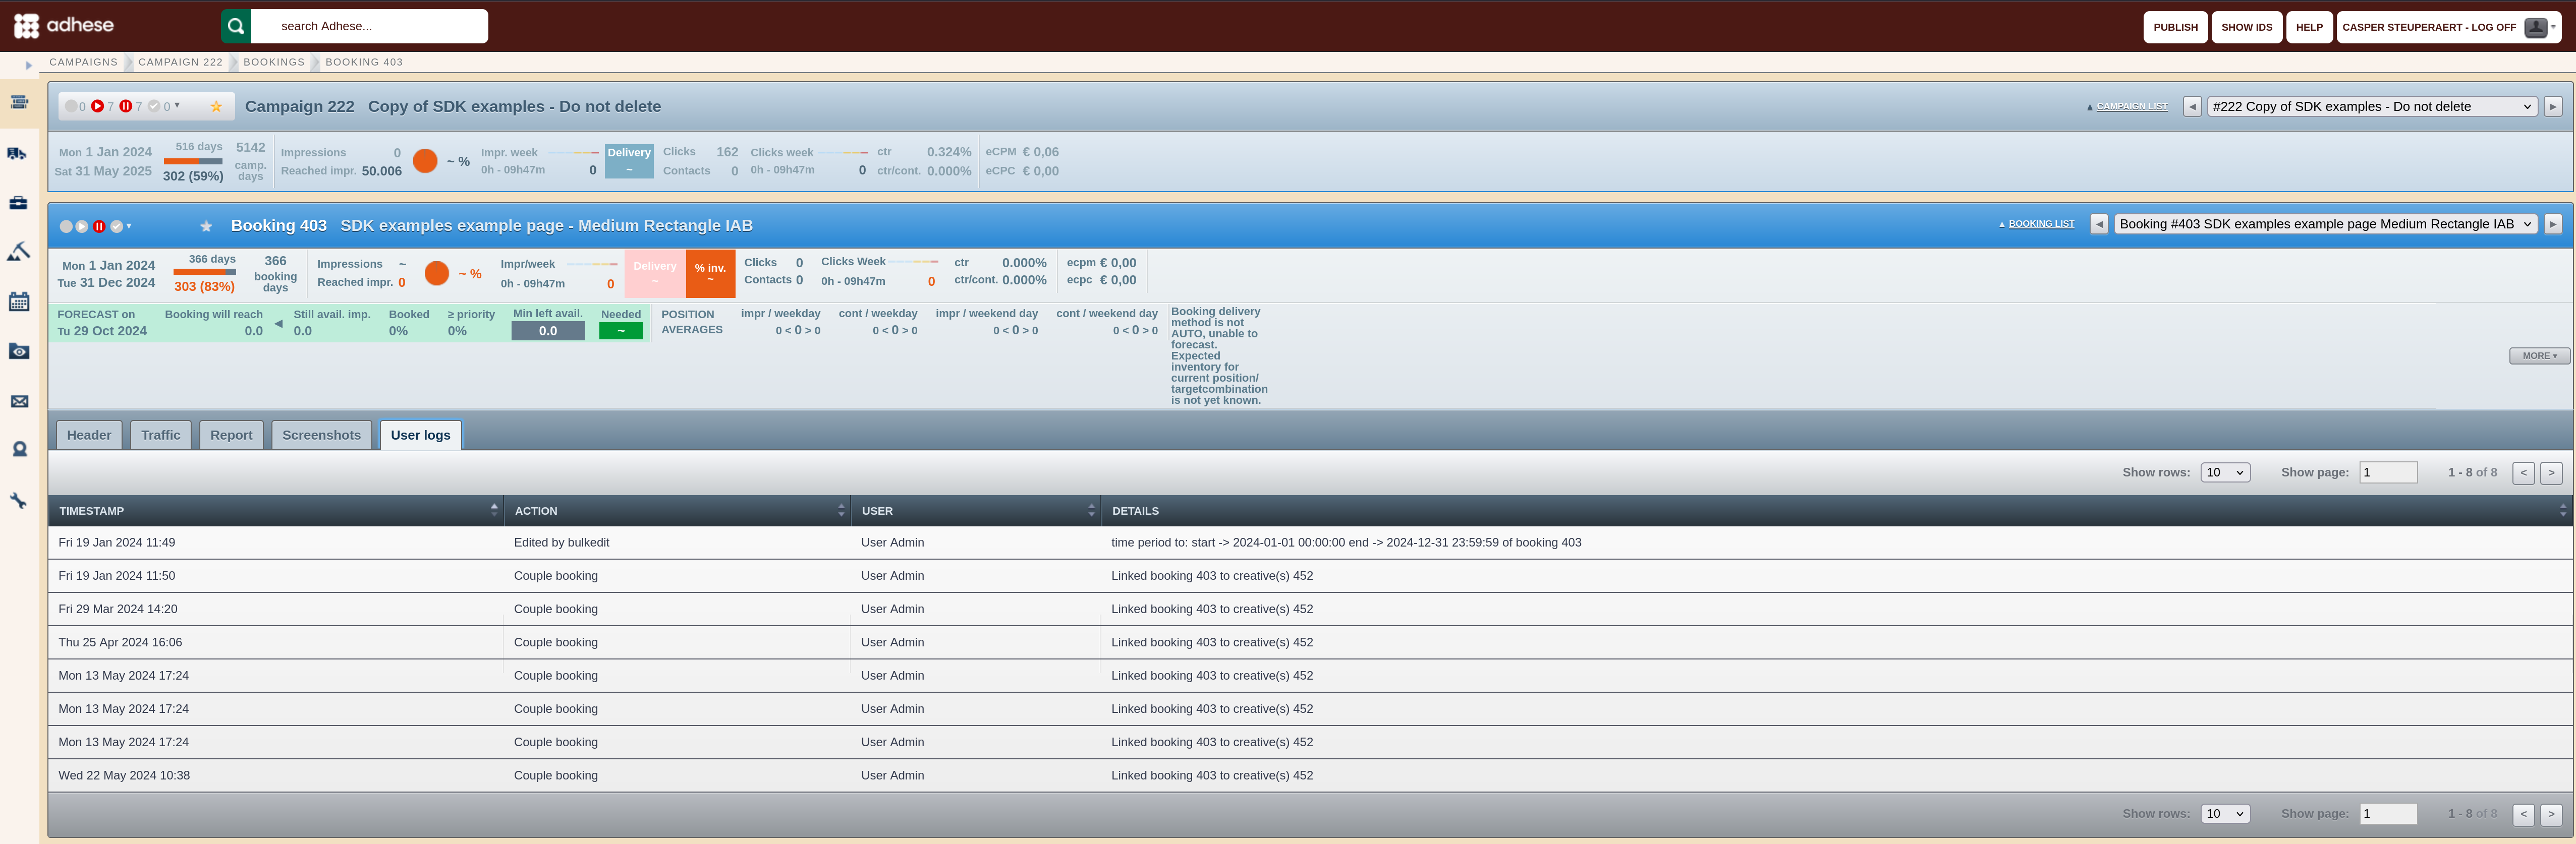The image size is (2576, 844).
Task: Set booking status to paused red icon
Action: point(99,227)
